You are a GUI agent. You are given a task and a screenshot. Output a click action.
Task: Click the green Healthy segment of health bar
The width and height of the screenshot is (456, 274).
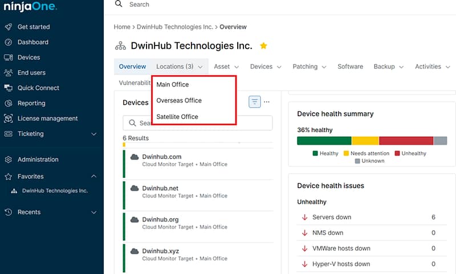pos(324,141)
